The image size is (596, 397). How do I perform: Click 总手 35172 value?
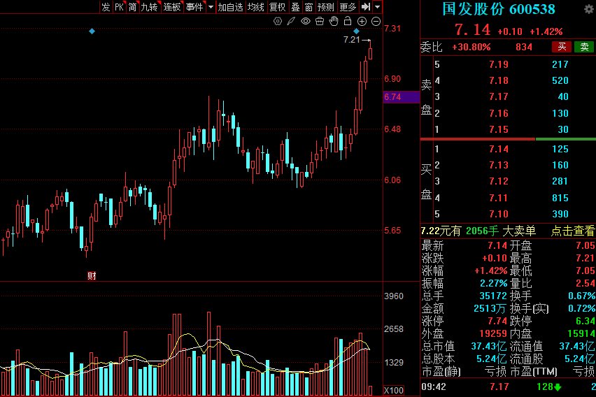pos(493,296)
